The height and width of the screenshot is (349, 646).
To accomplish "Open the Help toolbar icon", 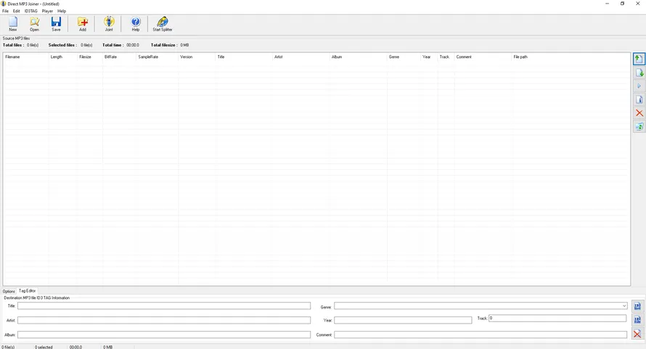I will (136, 24).
